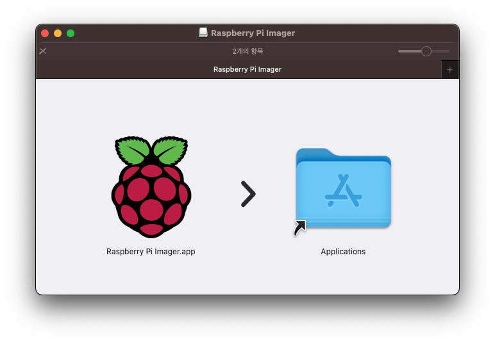The image size is (495, 342).
Task: Click the Applications folder label
Action: point(343,252)
